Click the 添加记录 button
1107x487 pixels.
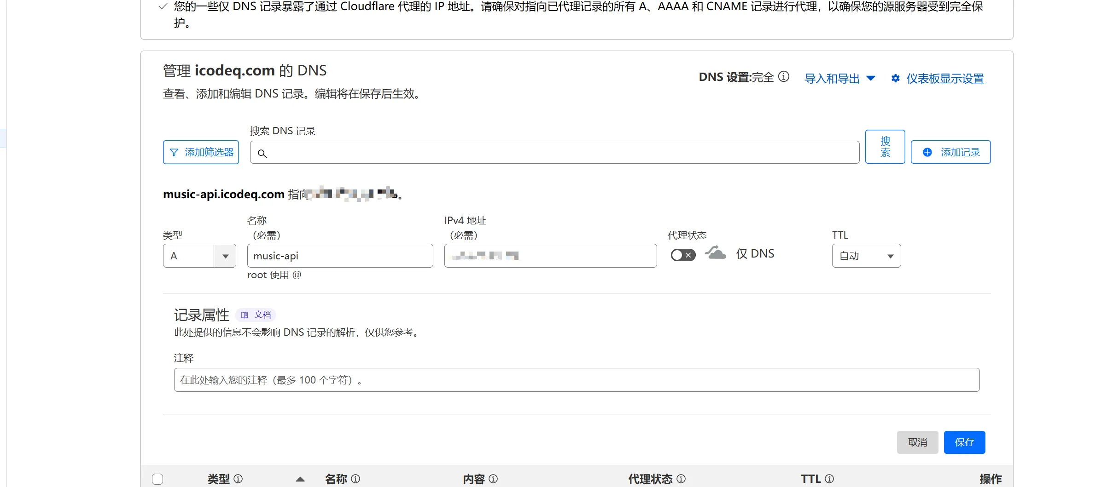[950, 152]
